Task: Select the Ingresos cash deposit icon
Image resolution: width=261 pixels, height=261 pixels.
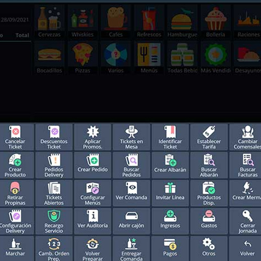Action: point(170,216)
